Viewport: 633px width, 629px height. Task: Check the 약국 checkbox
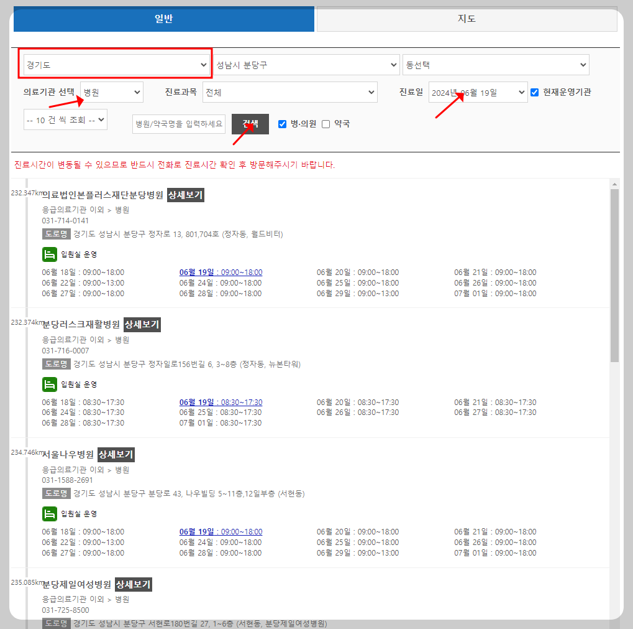pos(326,124)
